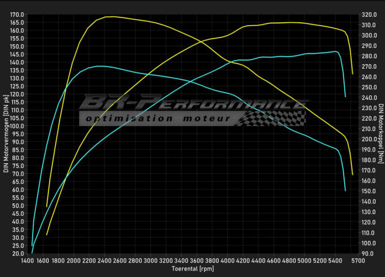Click the 4200 rpm tick label
This screenshot has height=277, width=385.
point(242,261)
